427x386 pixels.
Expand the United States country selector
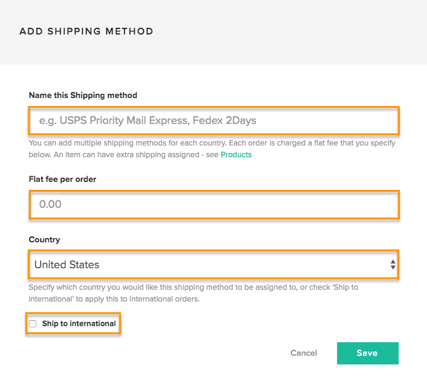(213, 265)
